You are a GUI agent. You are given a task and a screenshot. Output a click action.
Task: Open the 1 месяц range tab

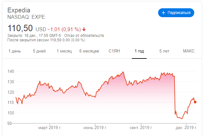(64, 51)
